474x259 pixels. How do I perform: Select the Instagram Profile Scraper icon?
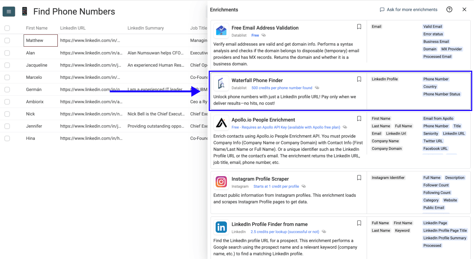click(221, 182)
